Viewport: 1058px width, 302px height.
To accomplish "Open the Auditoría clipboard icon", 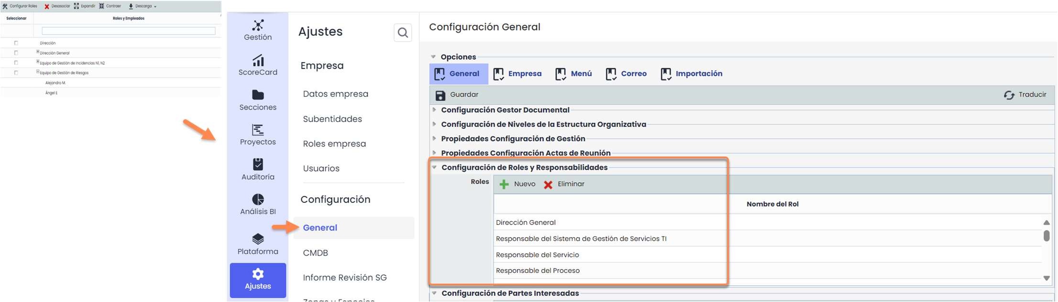I will point(258,164).
